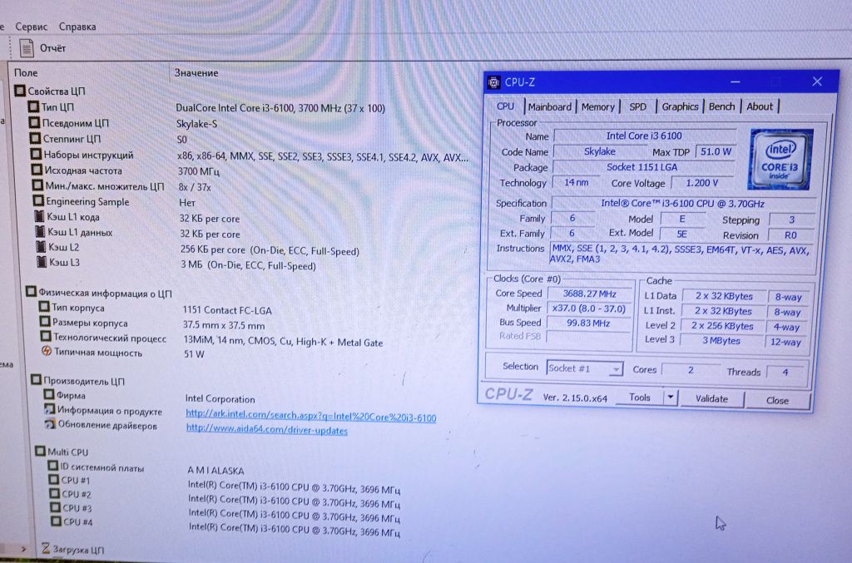Open the ark.intel.com product link

pos(311,415)
